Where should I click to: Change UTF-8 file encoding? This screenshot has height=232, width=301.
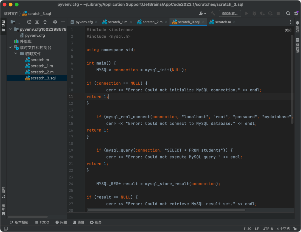pyautogui.click(x=268, y=229)
